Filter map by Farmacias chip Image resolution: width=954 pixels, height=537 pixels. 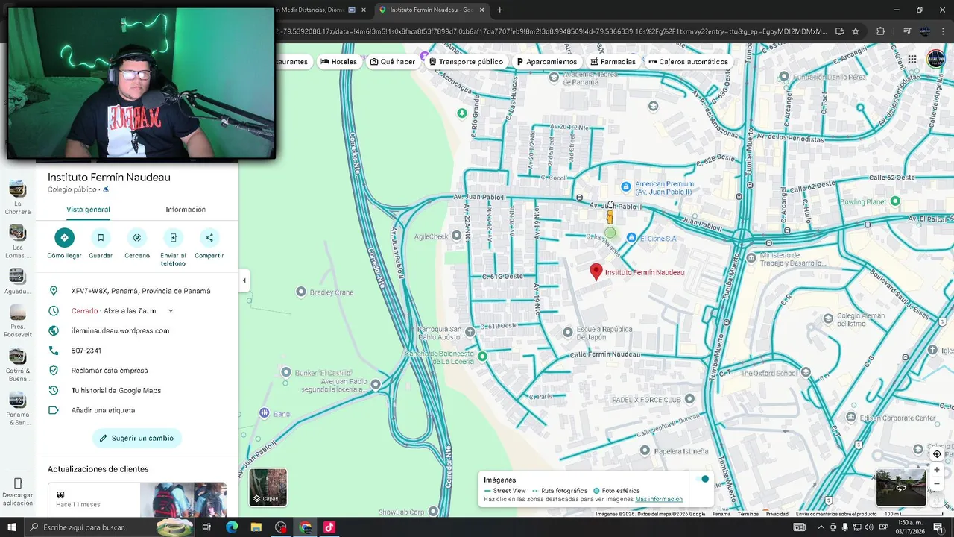(x=613, y=62)
